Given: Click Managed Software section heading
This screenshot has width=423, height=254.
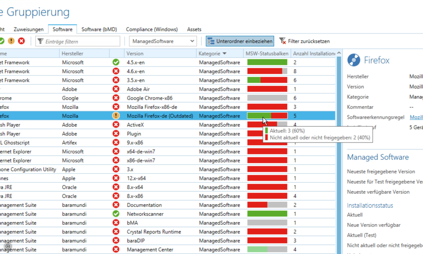Looking at the screenshot, I should 378,157.
